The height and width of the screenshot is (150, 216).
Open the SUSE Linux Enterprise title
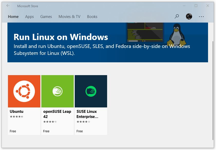tap(87, 114)
